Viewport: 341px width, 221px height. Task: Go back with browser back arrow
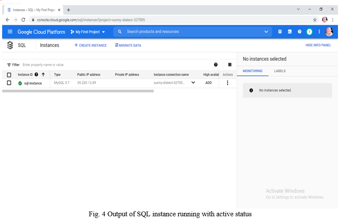pos(8,20)
